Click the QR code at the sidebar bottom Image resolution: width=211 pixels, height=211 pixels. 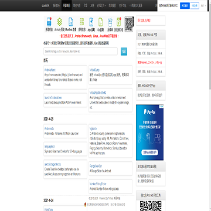(151, 206)
